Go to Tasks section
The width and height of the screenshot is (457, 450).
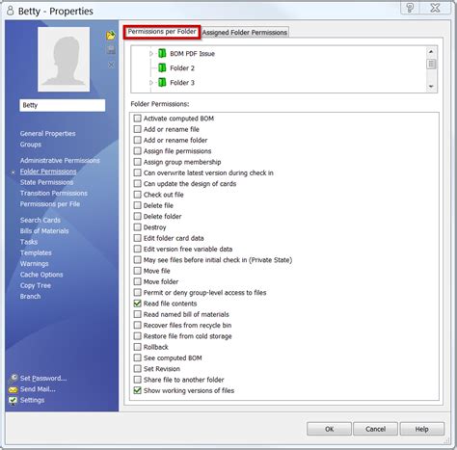point(29,242)
